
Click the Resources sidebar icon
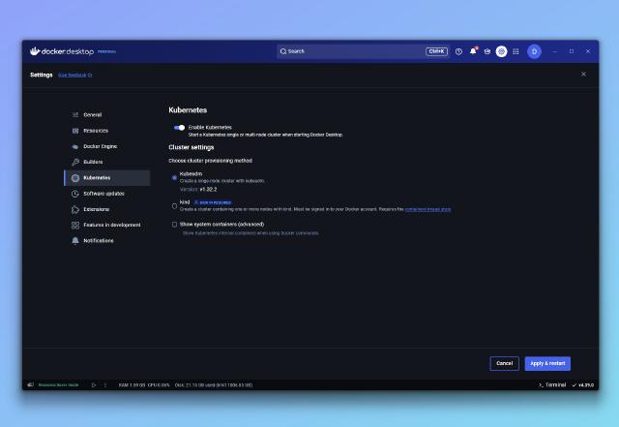[75, 131]
